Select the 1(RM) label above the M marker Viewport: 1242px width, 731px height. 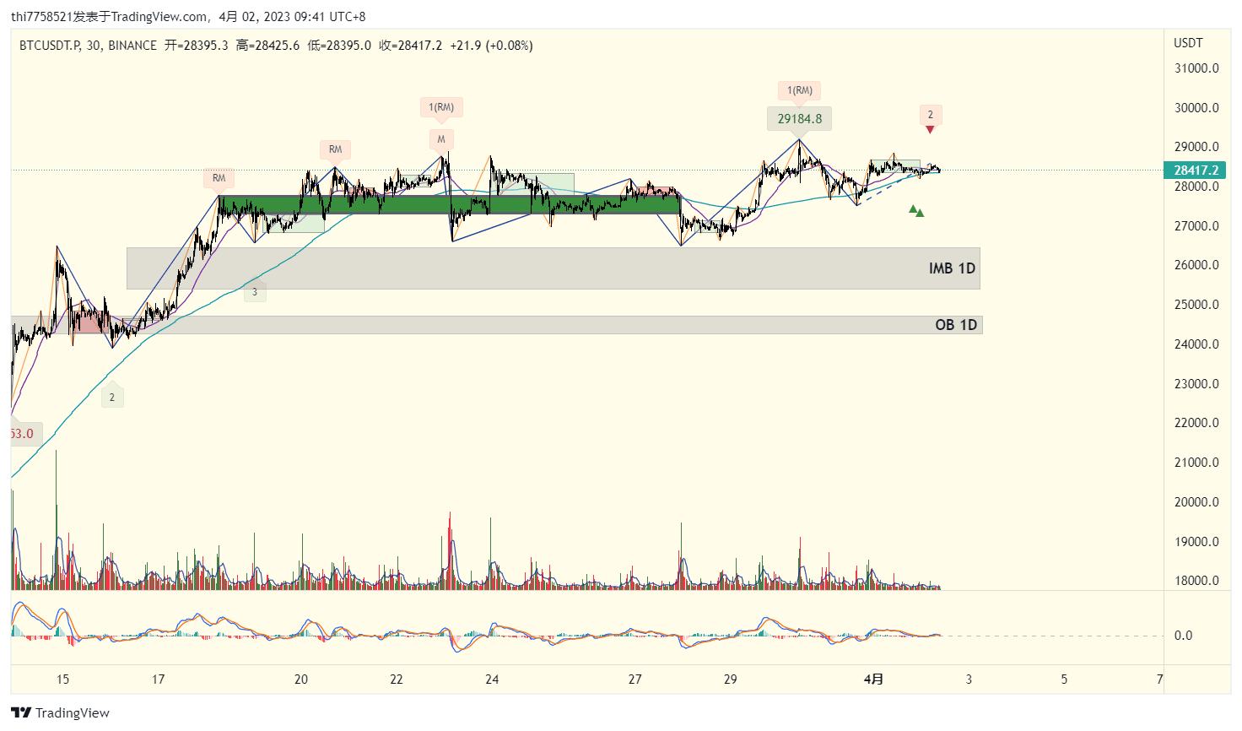[441, 107]
